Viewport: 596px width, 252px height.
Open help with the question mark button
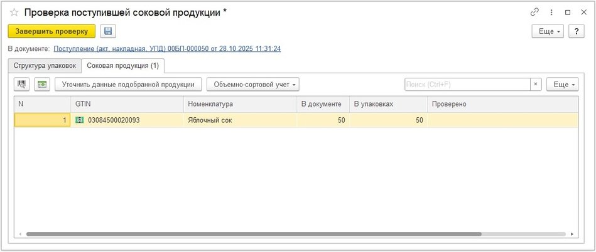pos(577,31)
